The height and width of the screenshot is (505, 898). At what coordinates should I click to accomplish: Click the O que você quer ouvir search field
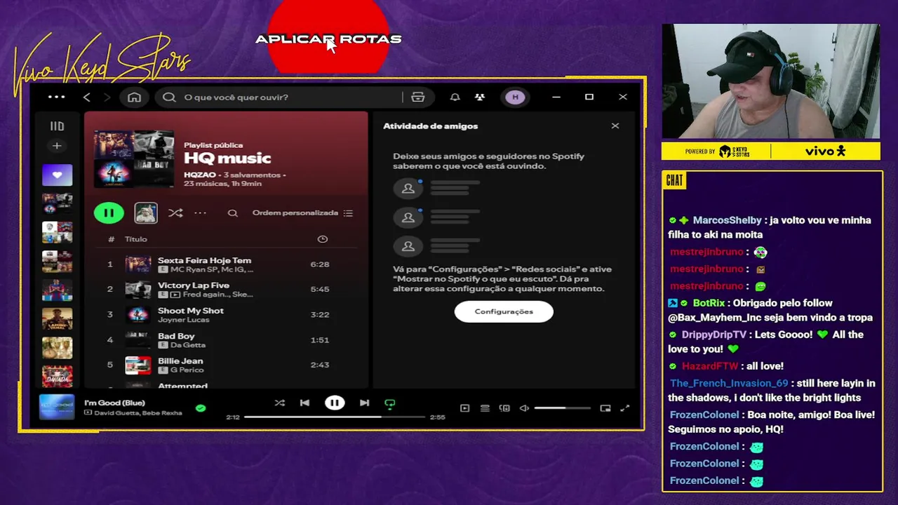point(281,97)
